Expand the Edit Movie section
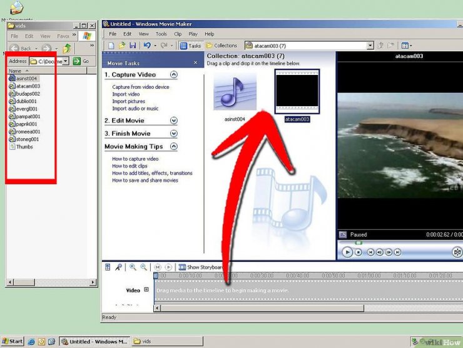Screen dimensions: 463x348 coord(174,121)
